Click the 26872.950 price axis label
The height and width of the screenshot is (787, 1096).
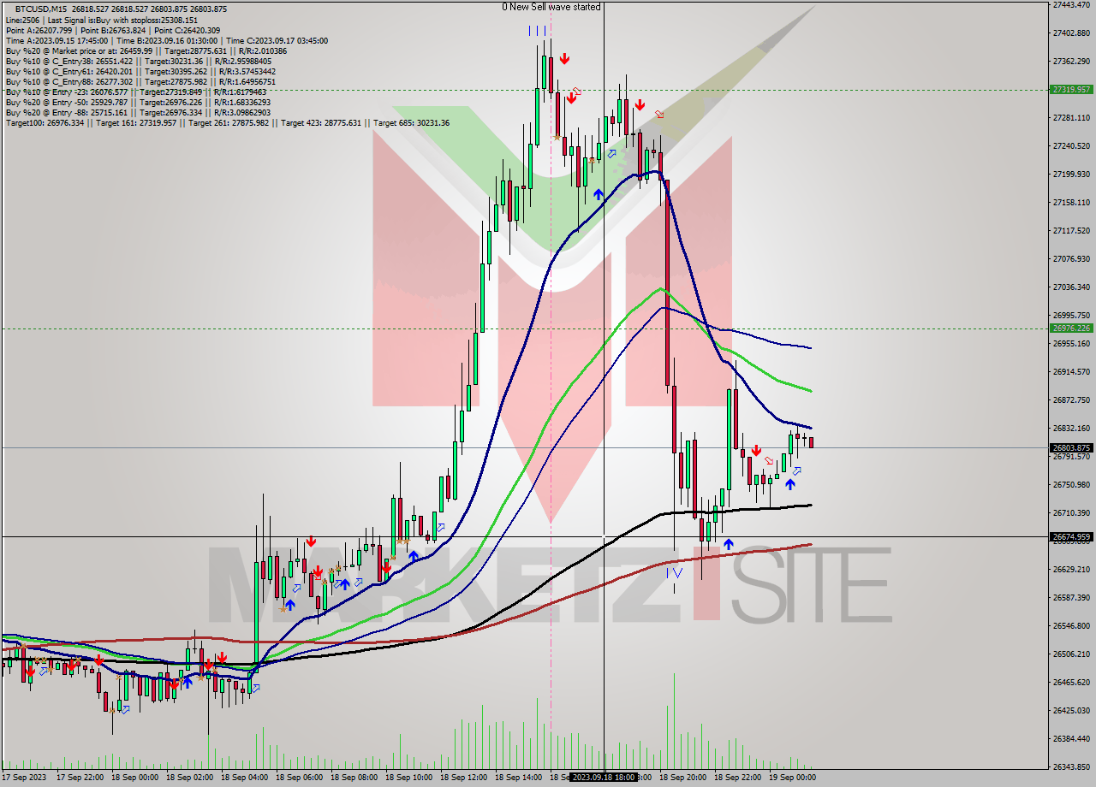point(1072,399)
